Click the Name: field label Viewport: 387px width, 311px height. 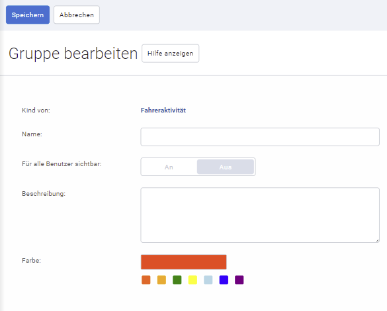tap(32, 134)
